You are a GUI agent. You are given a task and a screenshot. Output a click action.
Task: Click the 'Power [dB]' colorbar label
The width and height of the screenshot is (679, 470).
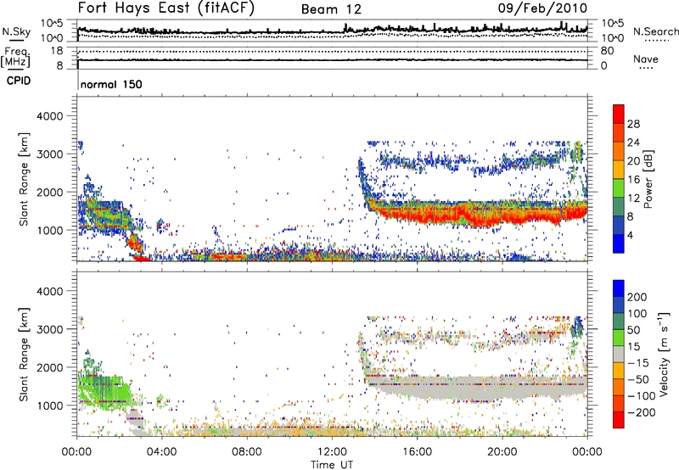tap(648, 179)
